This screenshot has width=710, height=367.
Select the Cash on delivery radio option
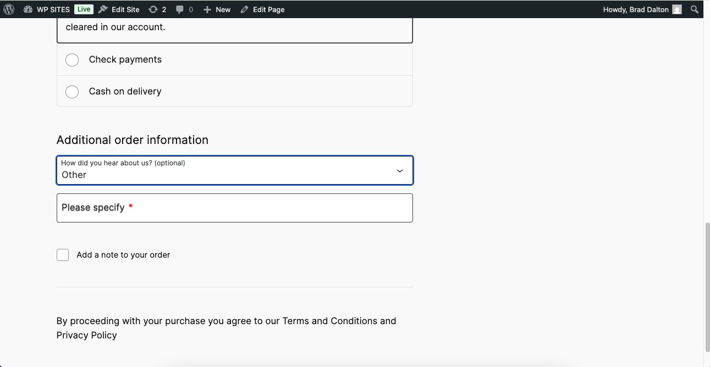coord(72,92)
